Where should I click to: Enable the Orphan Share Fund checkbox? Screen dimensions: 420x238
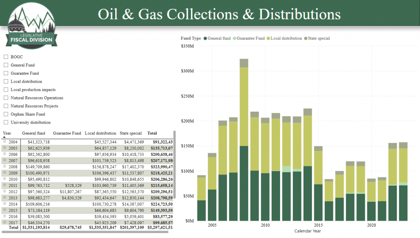(6, 114)
